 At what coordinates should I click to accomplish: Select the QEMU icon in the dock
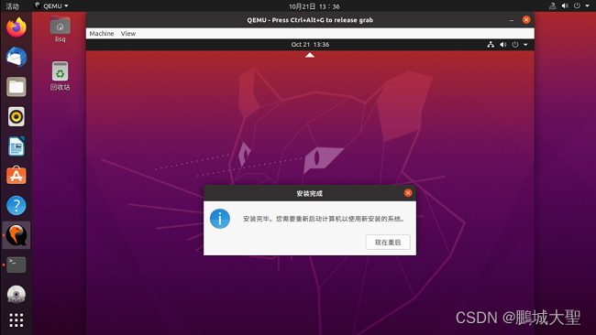pos(16,235)
